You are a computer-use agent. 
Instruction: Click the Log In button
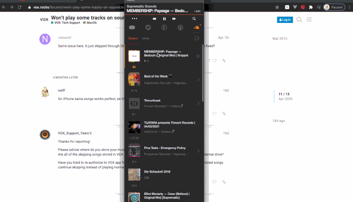click(x=285, y=20)
